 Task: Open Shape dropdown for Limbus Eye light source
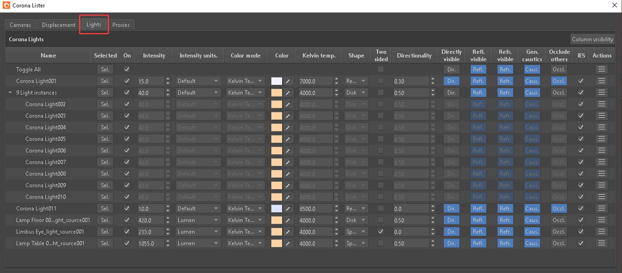(x=356, y=232)
